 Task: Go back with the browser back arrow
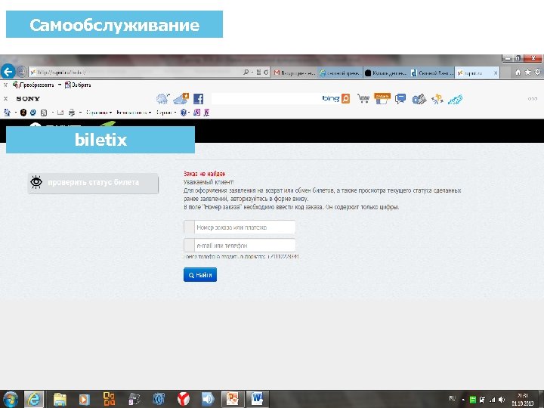(8, 72)
